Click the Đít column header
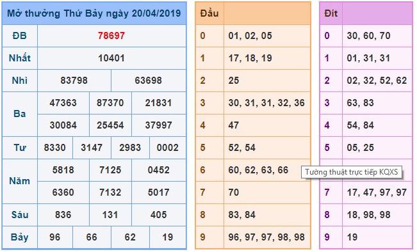Screen dimensions: 417x252 [x=331, y=13]
